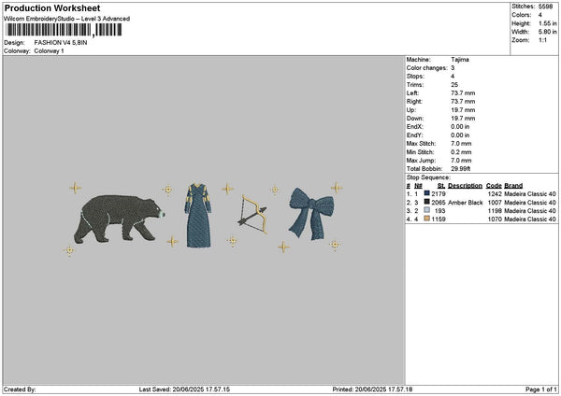Click the Max Jump value '7.0 mm'
Viewport: 561px width, 396px height.
coord(461,161)
